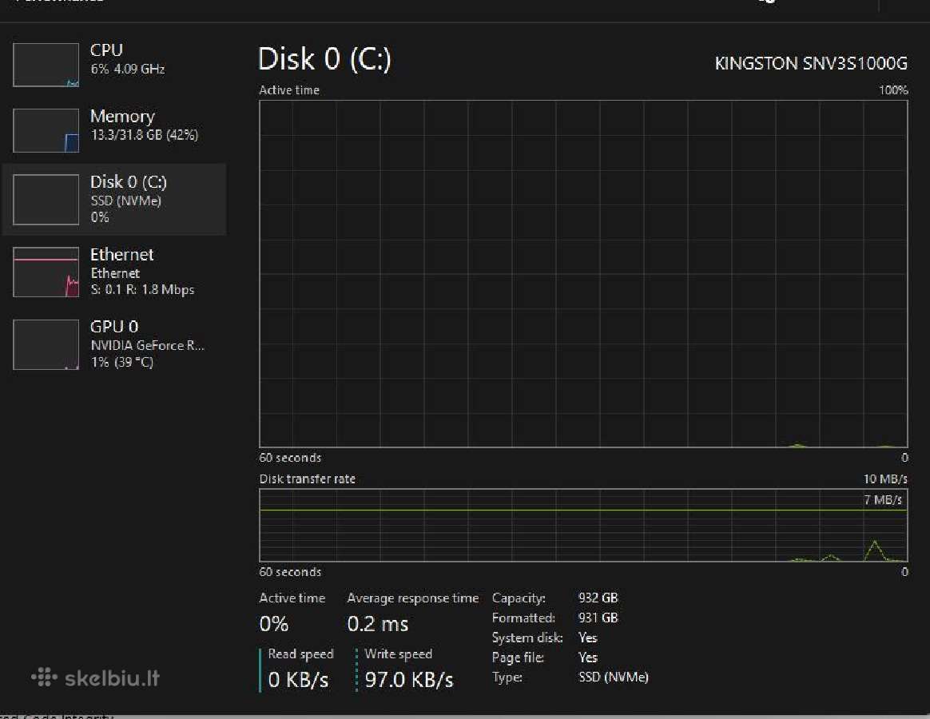Click the GPU 0 mini graph thumbnail
Viewport: 930px width, 719px height.
tap(46, 344)
